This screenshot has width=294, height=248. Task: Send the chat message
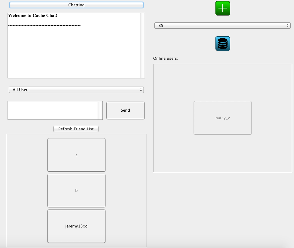click(125, 110)
